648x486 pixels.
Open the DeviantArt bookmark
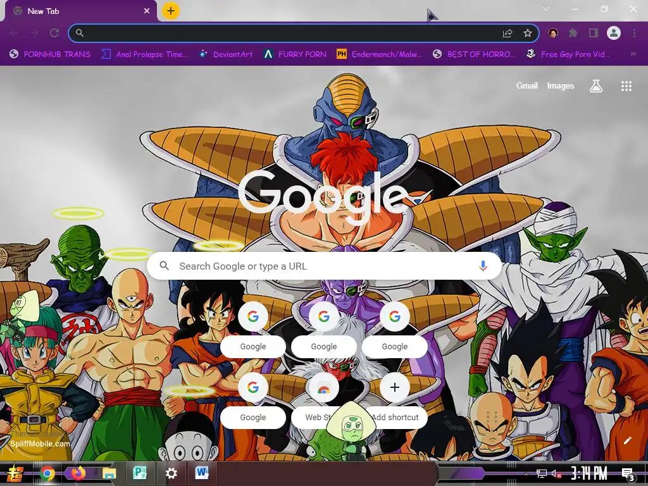click(226, 54)
